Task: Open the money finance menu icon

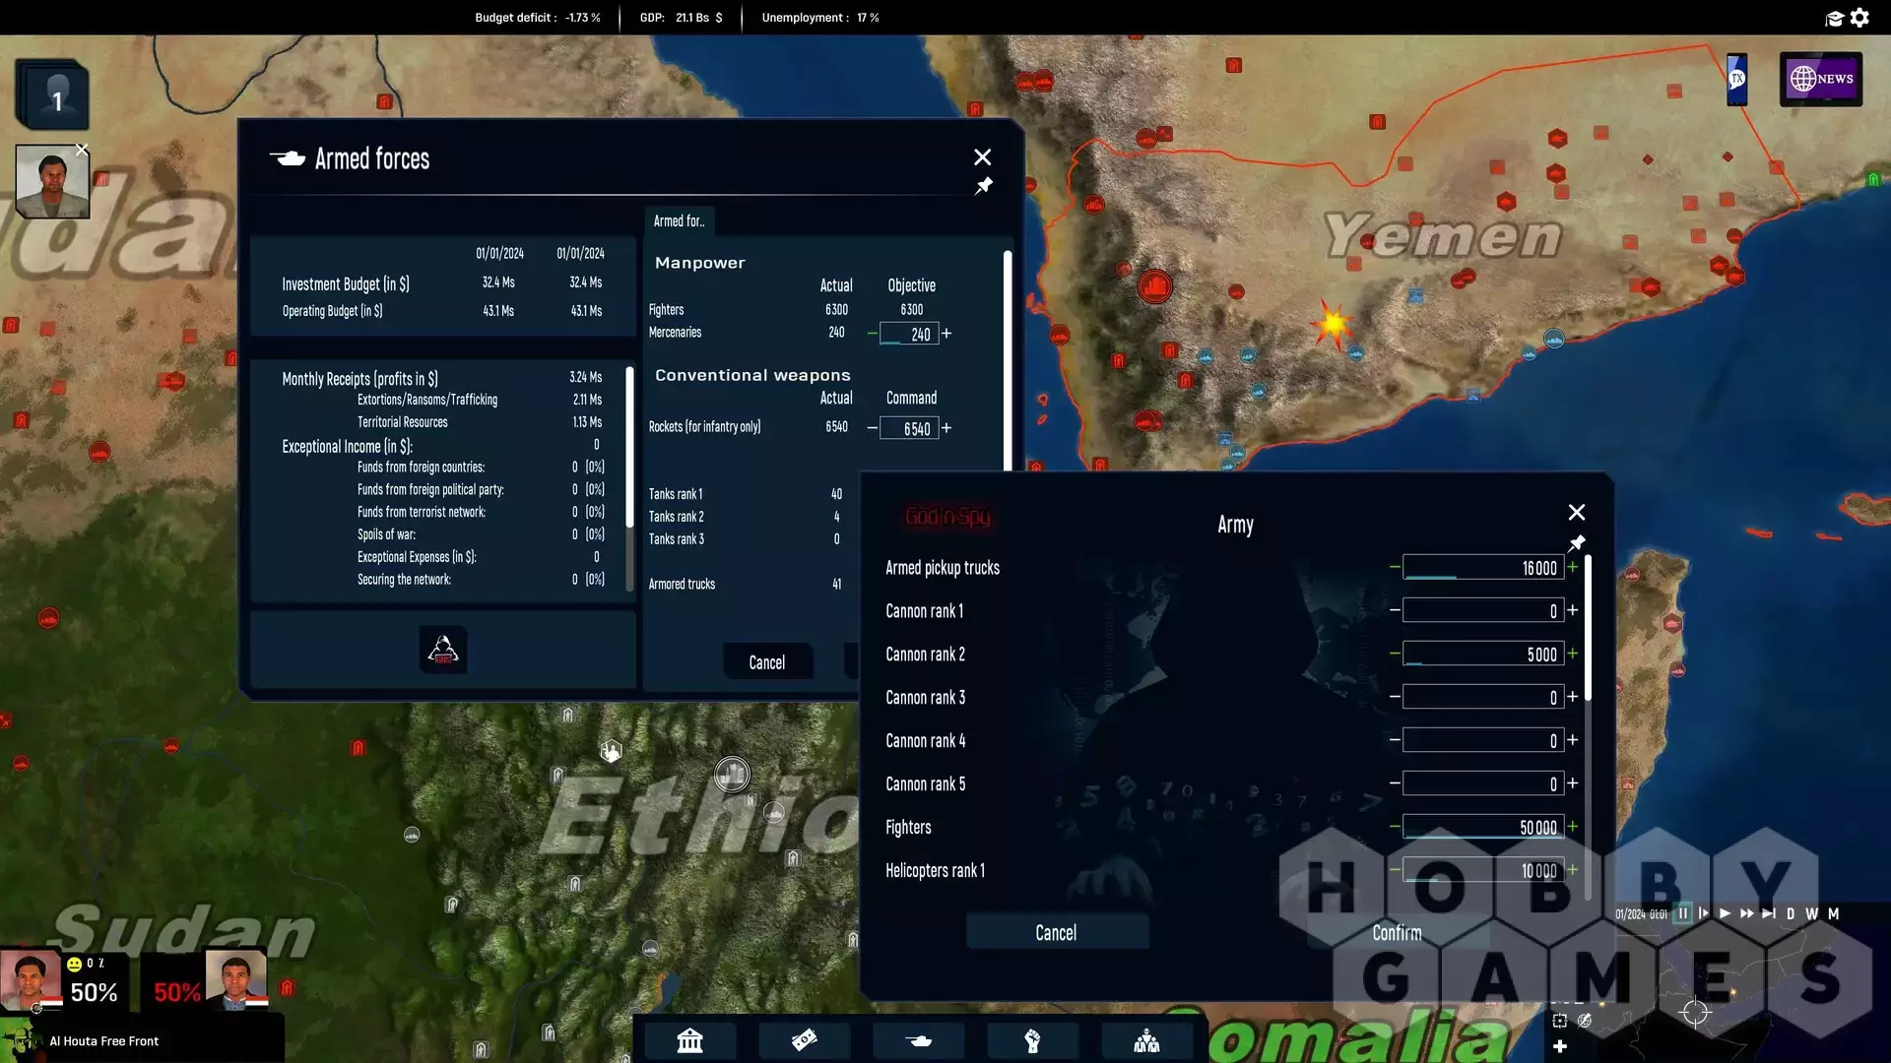Action: (804, 1040)
